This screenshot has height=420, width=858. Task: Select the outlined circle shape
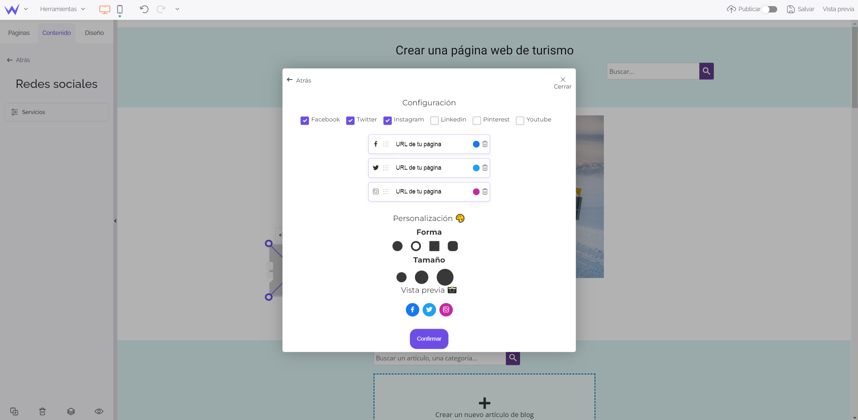point(416,246)
